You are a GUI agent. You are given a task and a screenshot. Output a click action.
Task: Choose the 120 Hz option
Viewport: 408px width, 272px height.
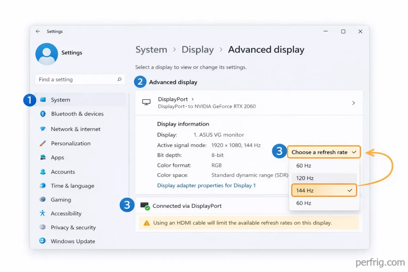click(x=324, y=178)
